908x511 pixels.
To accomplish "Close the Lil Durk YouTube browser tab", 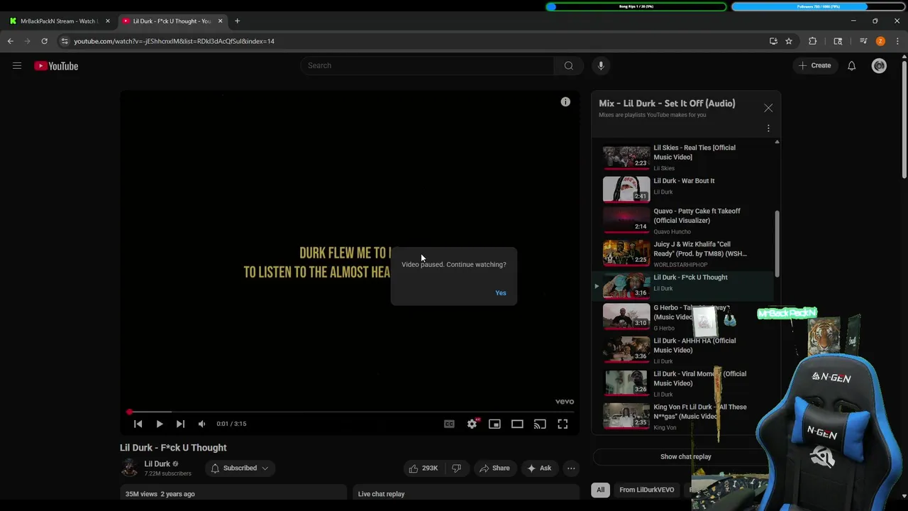I will [220, 21].
